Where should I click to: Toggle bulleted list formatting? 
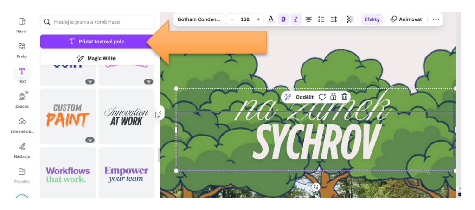pyautogui.click(x=321, y=19)
